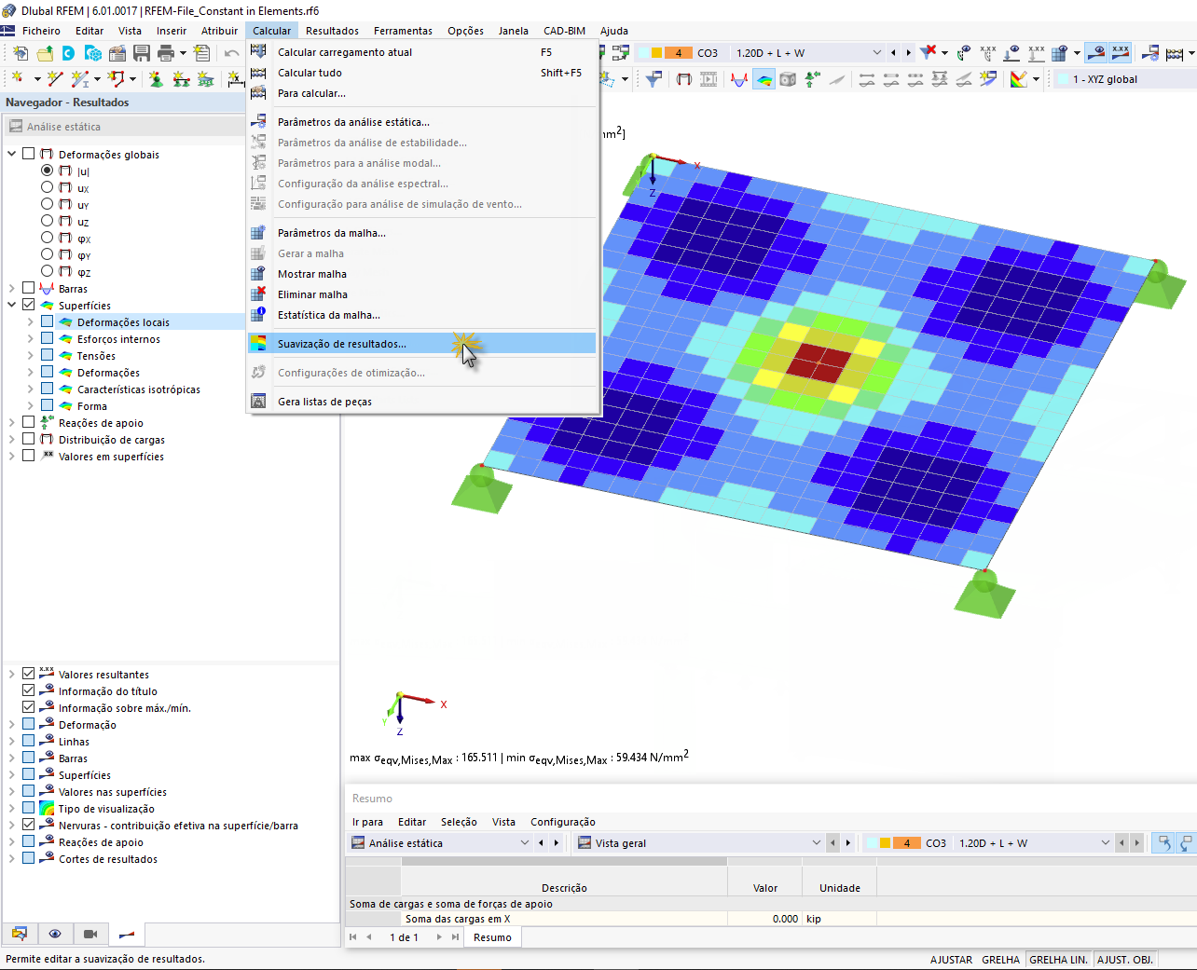The image size is (1197, 970).
Task: Toggle the GRELHA status bar button
Action: coord(1000,959)
